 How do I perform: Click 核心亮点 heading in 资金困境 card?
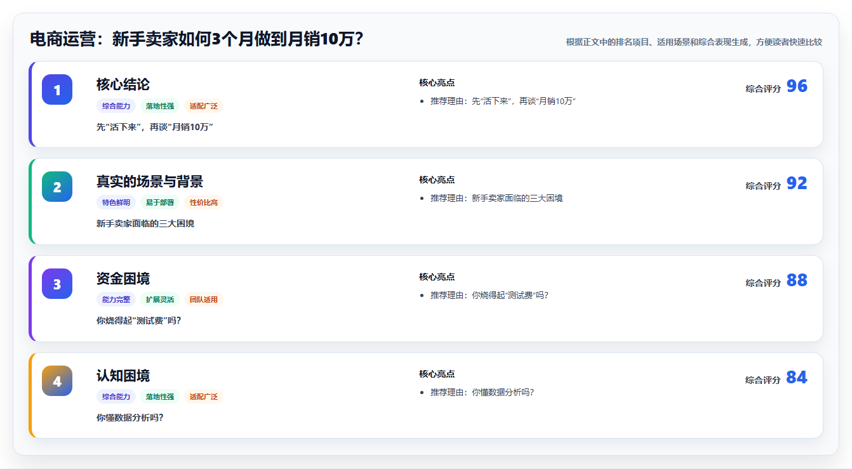(437, 277)
